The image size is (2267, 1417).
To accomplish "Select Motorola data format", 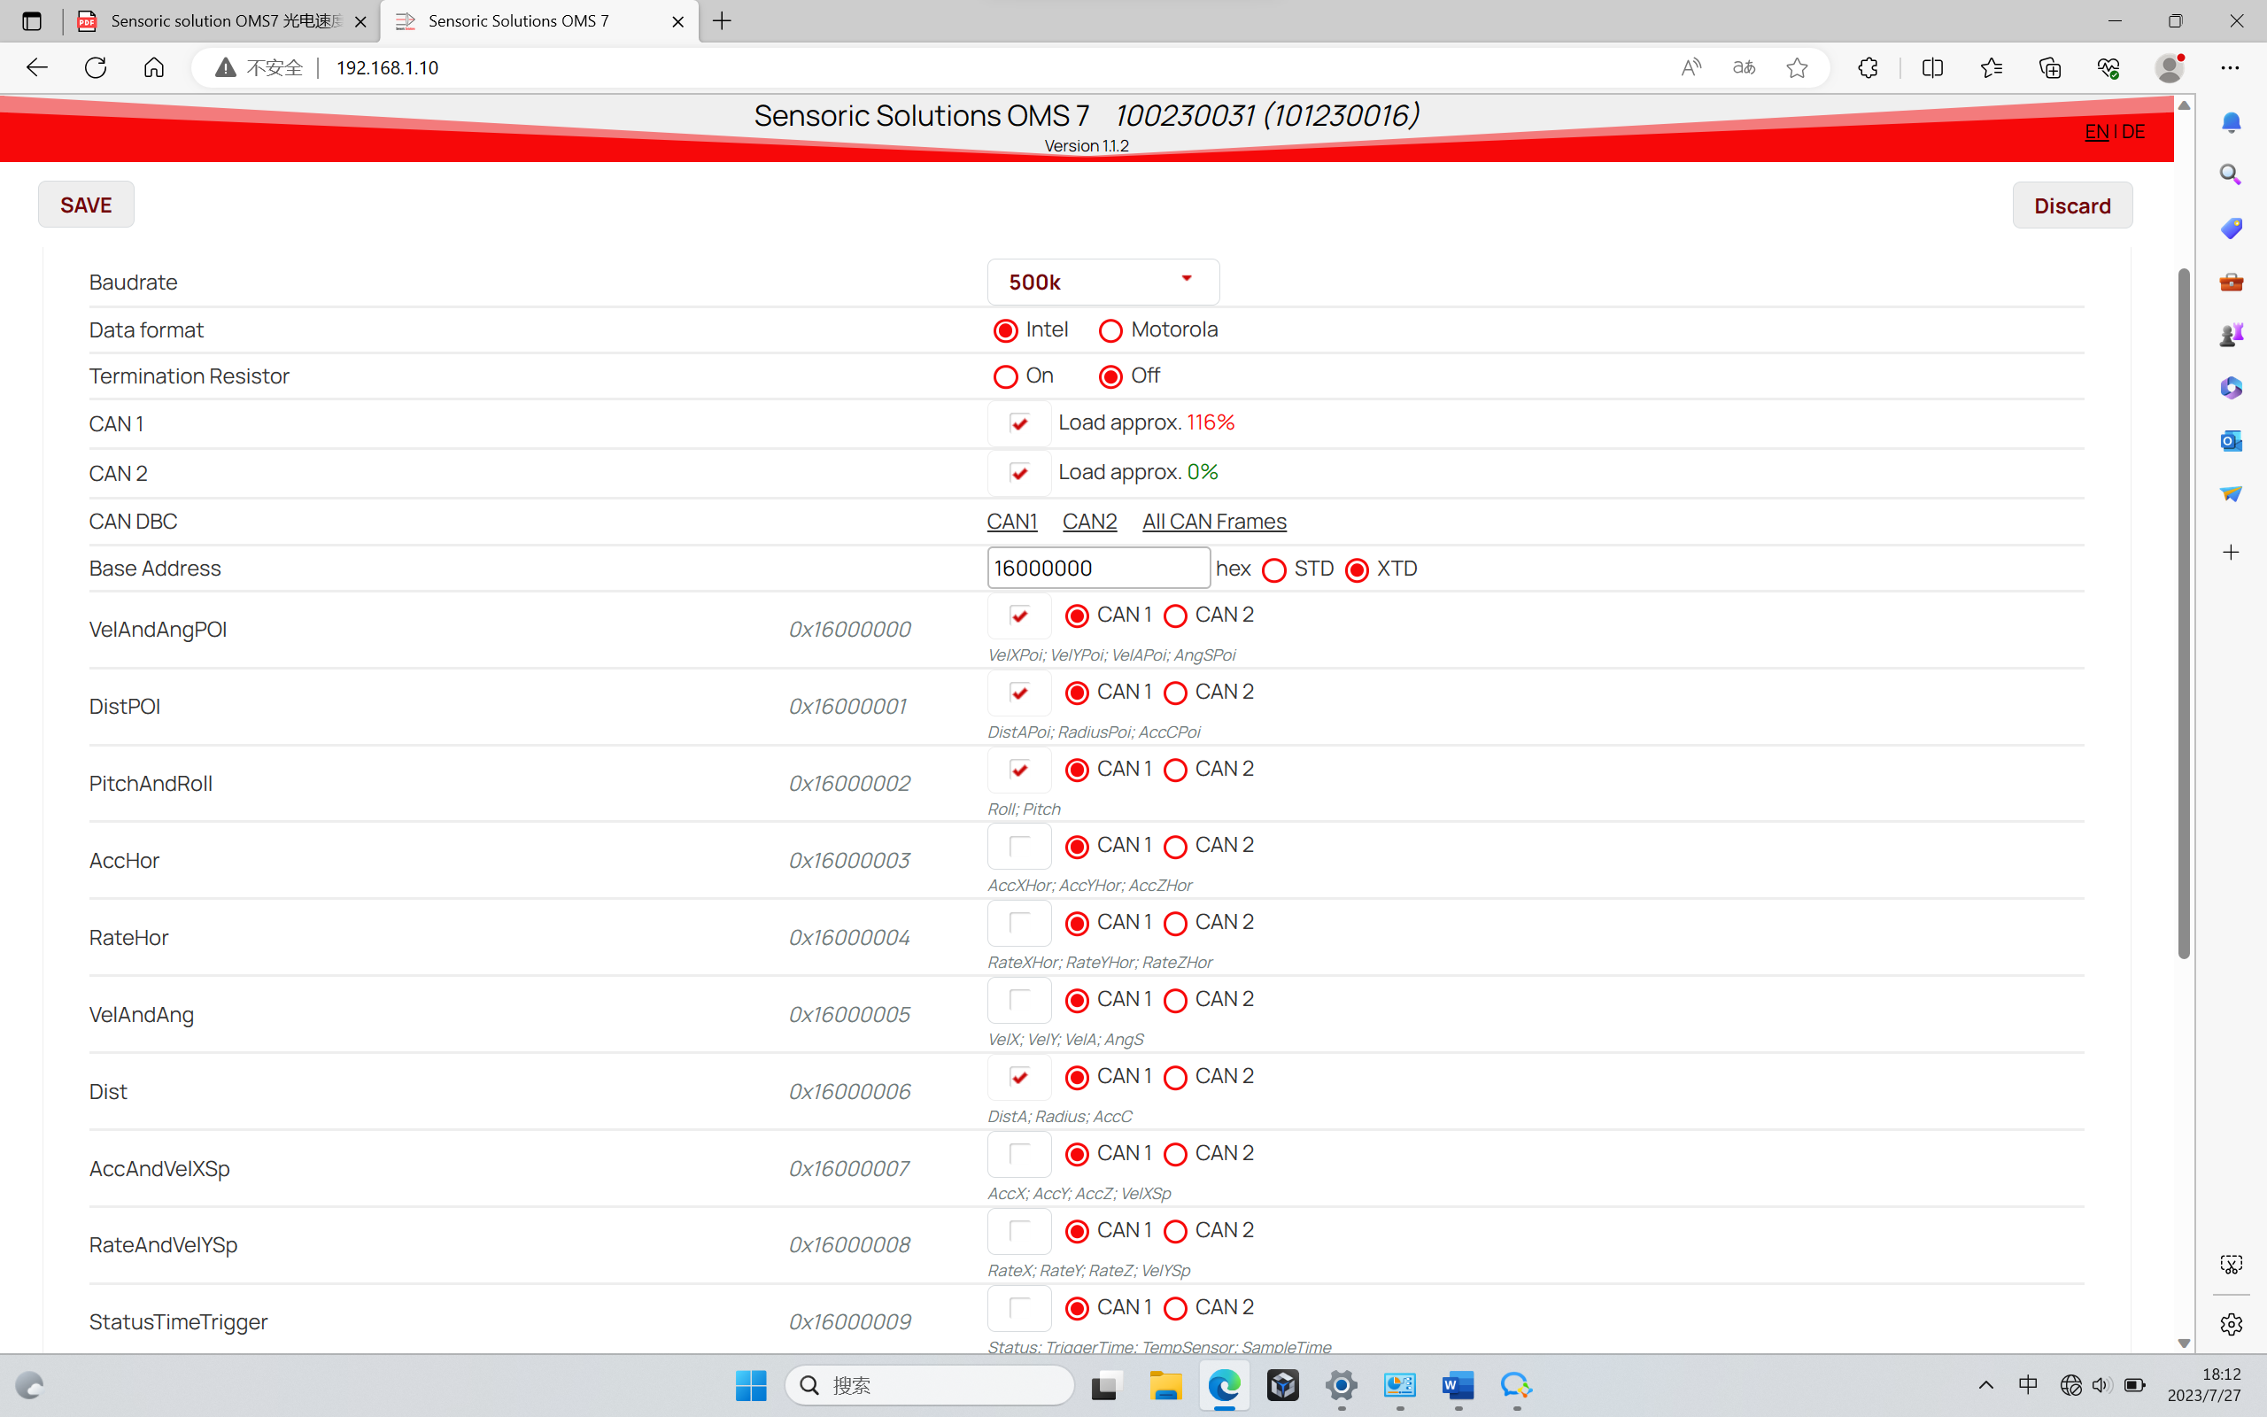I will click(x=1110, y=331).
